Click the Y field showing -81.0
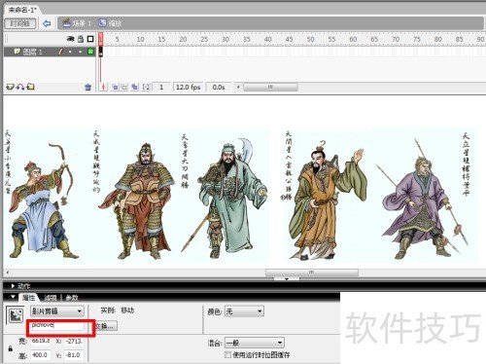 (74, 355)
